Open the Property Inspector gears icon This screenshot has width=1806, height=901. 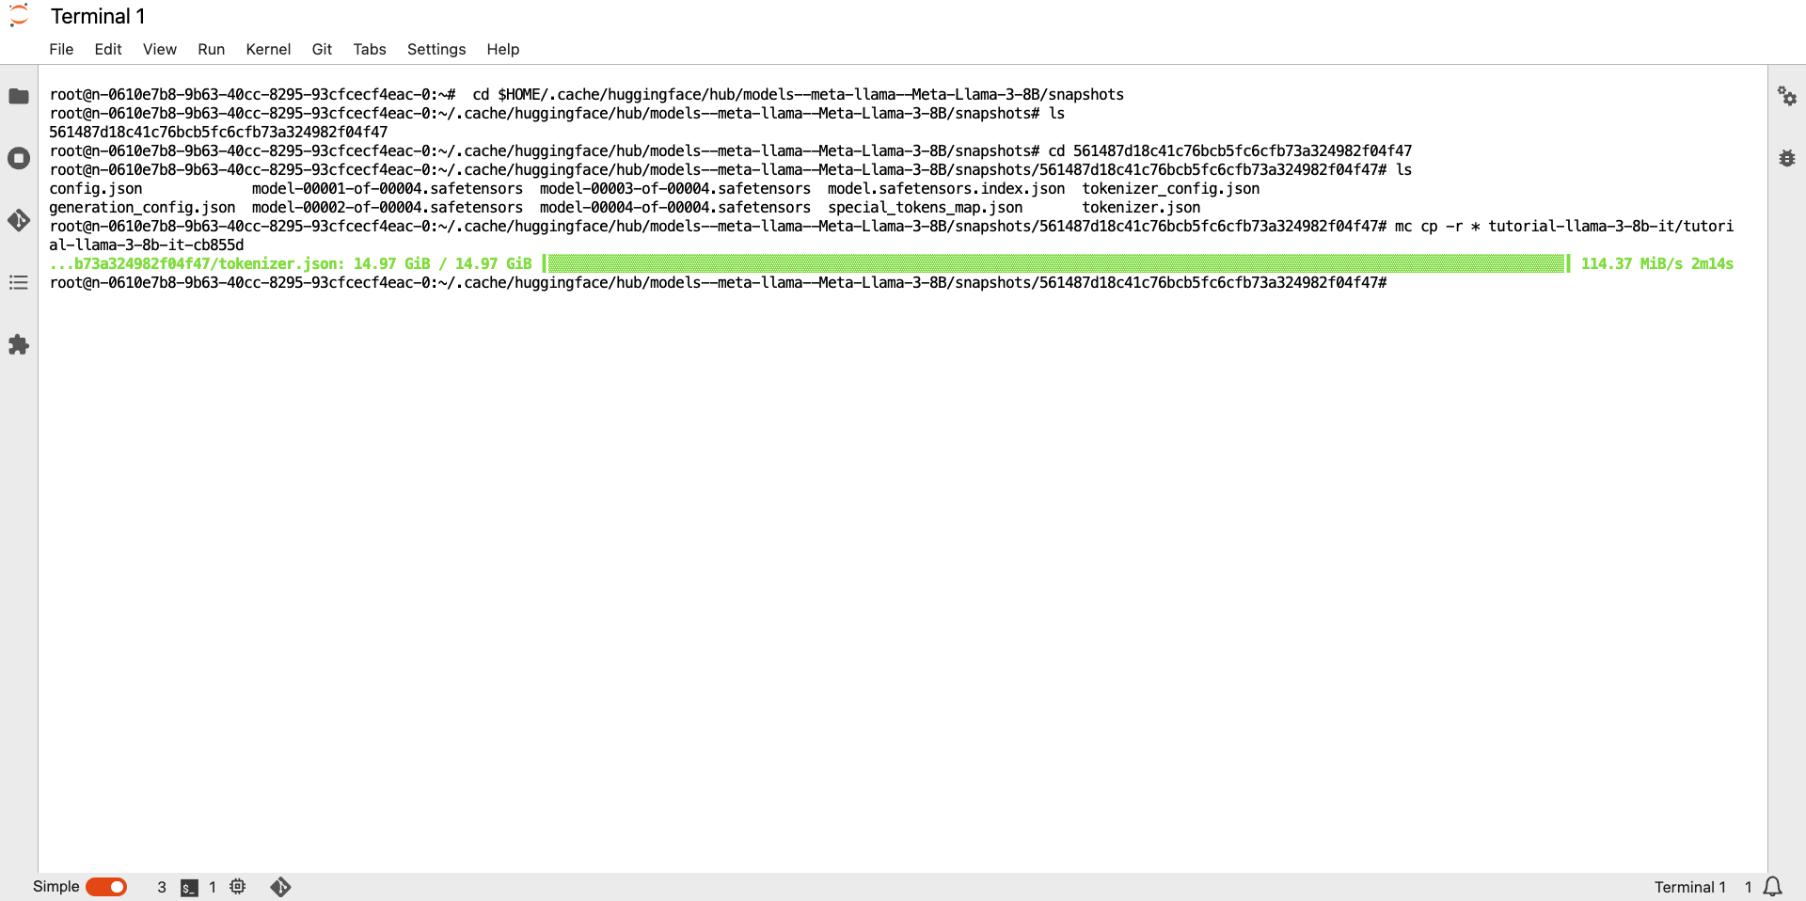[1787, 96]
